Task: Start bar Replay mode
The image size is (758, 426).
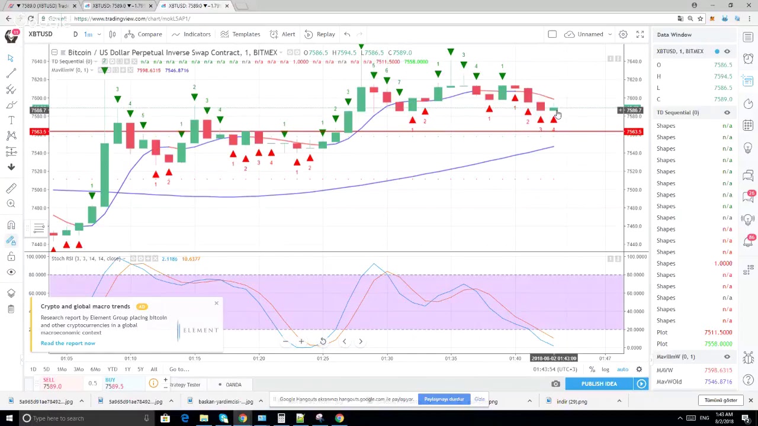Action: point(320,34)
